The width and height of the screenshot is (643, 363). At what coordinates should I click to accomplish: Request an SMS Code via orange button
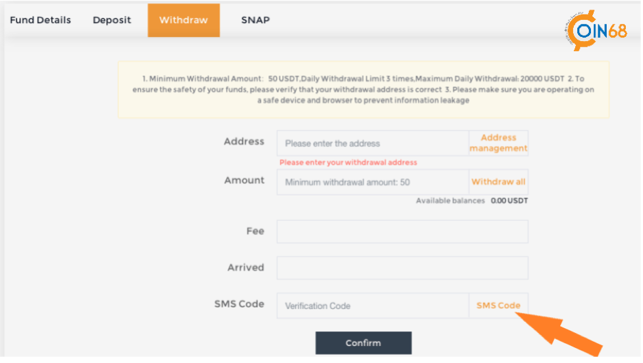[499, 306]
